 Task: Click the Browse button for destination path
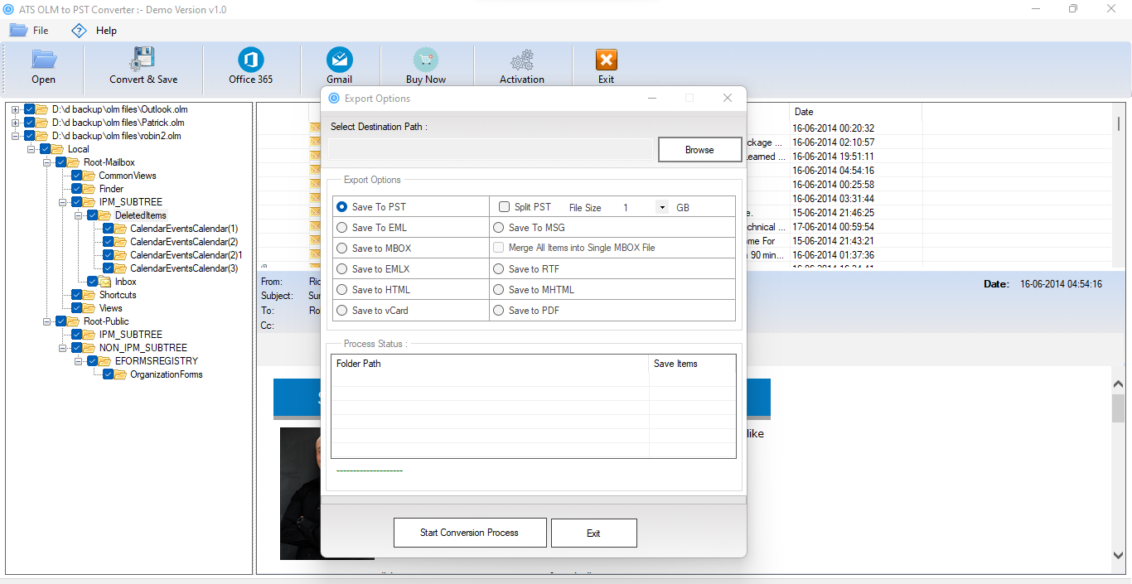pyautogui.click(x=699, y=149)
